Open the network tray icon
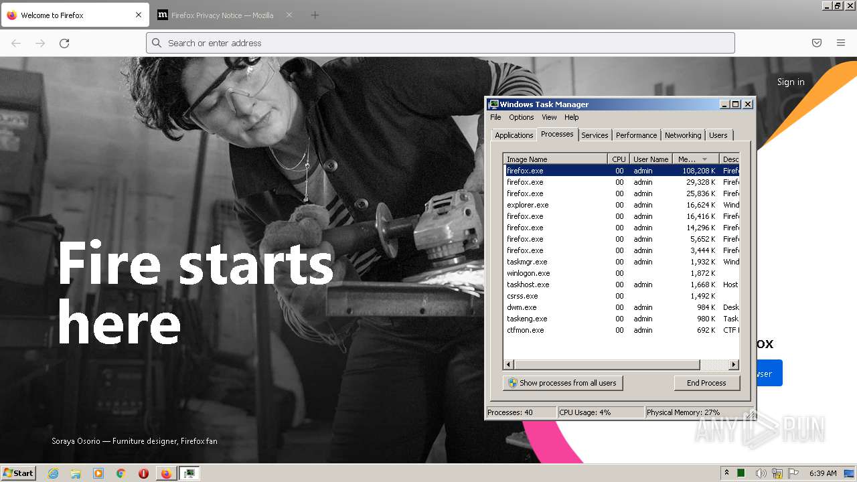The width and height of the screenshot is (857, 482). [777, 473]
